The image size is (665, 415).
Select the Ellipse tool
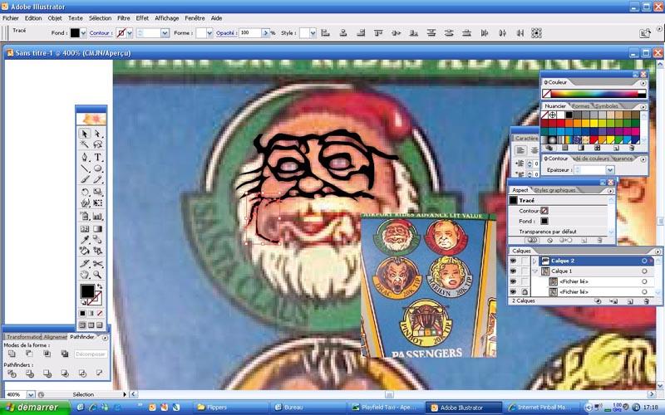coord(97,168)
